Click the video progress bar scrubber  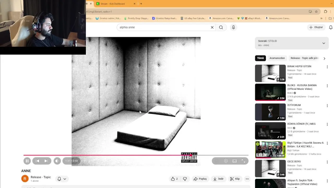(x=191, y=155)
